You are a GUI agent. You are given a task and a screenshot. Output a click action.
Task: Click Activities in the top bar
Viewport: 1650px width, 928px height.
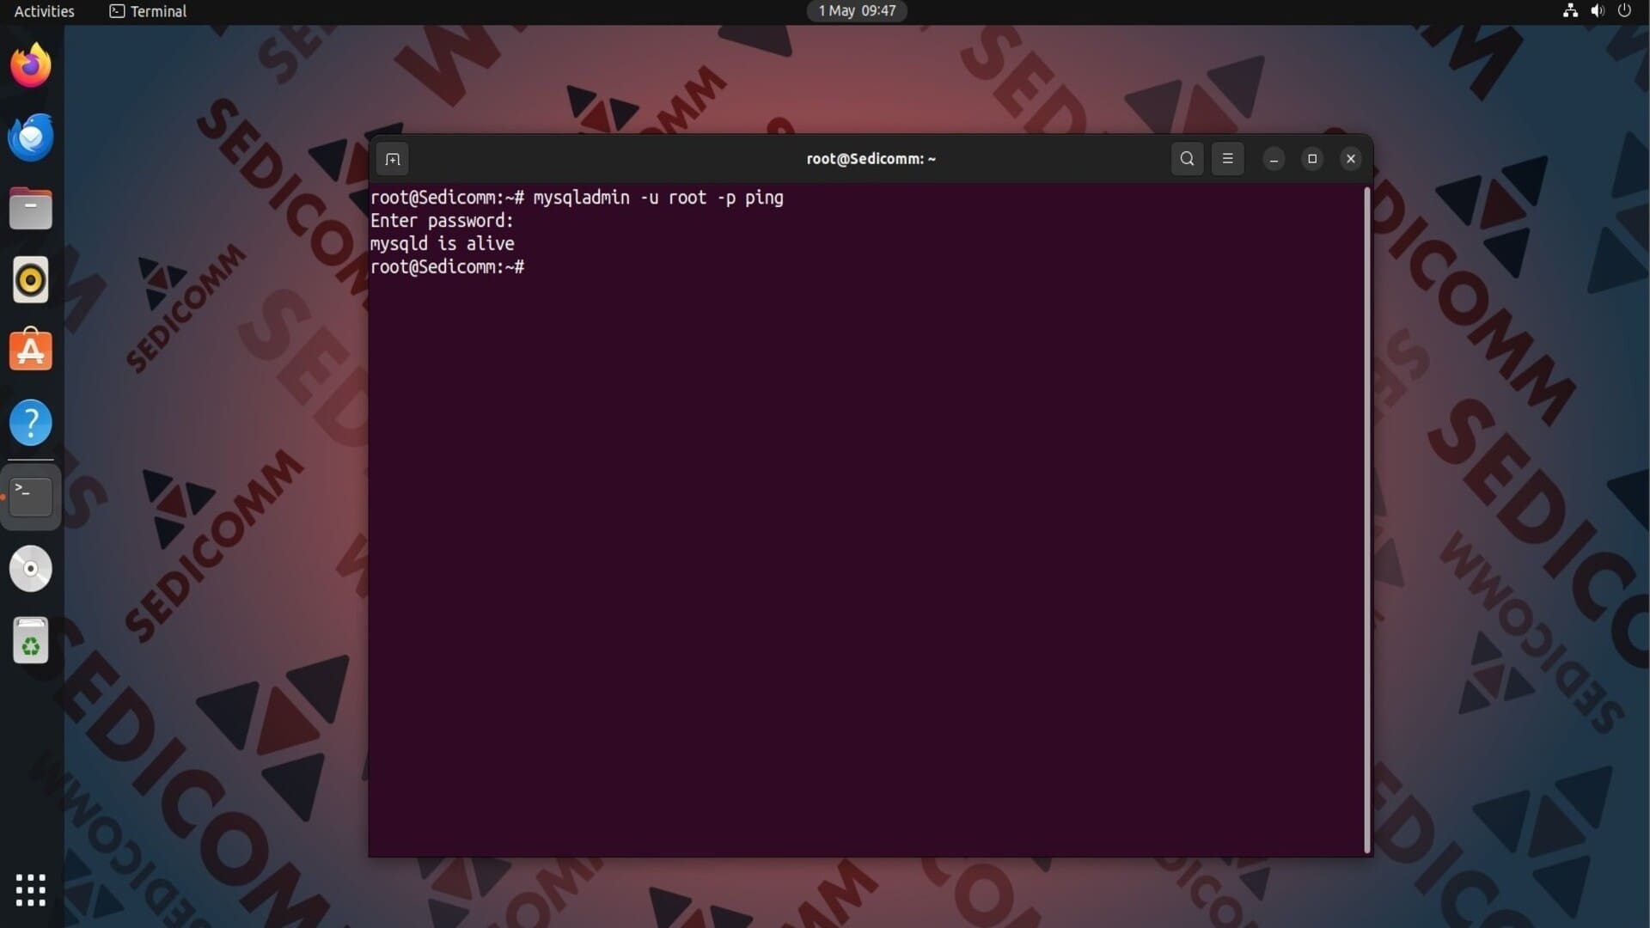[x=44, y=11]
